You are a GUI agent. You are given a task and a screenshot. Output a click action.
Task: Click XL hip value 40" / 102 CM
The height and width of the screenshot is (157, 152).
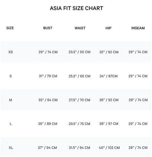(109, 148)
